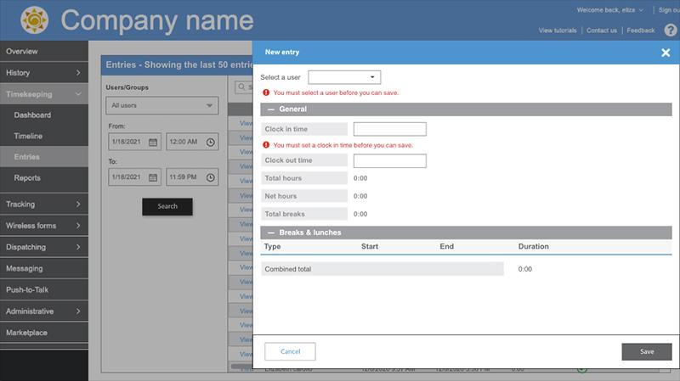680x381 pixels.
Task: Click the company sun logo
Action: [34, 20]
